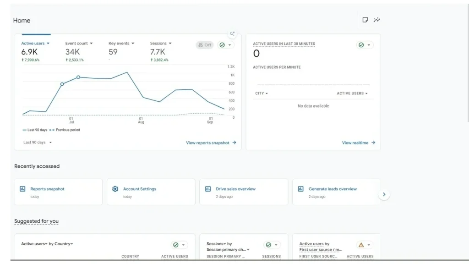Open the Drive sales overview card

pos(244,192)
